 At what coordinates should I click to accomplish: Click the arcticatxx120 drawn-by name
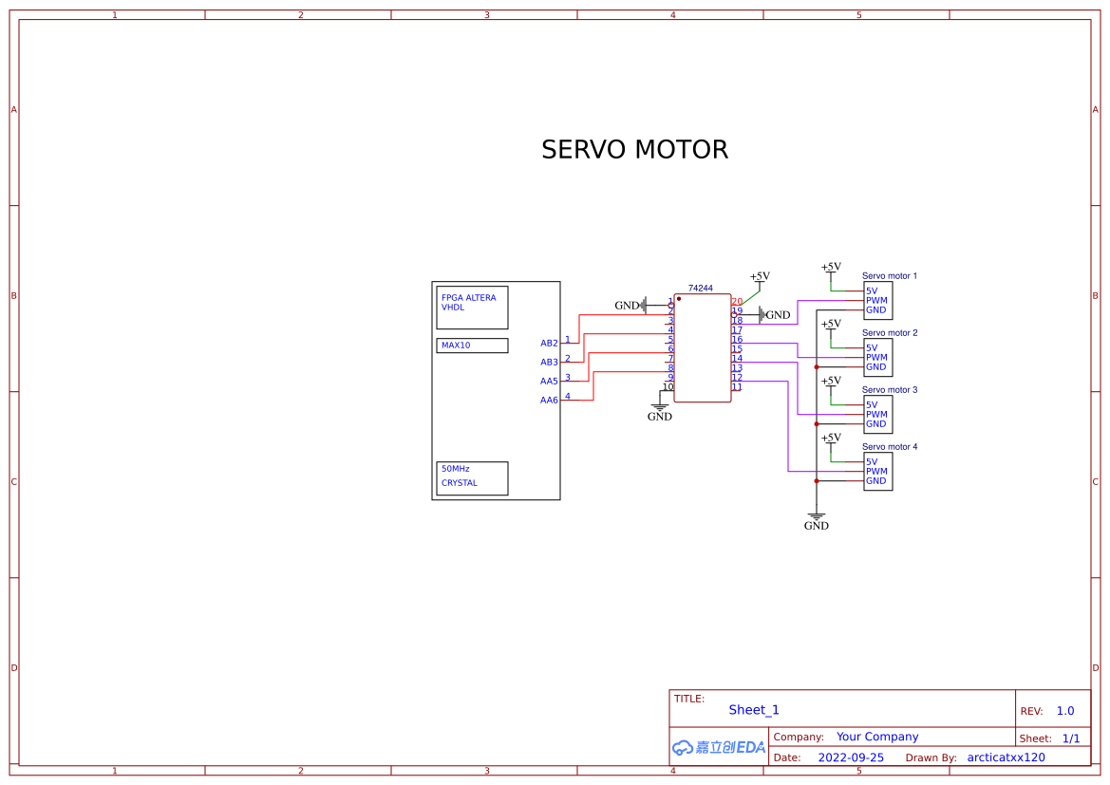(x=1006, y=757)
